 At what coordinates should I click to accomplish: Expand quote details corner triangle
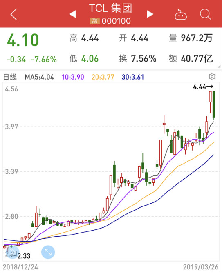[219, 67]
